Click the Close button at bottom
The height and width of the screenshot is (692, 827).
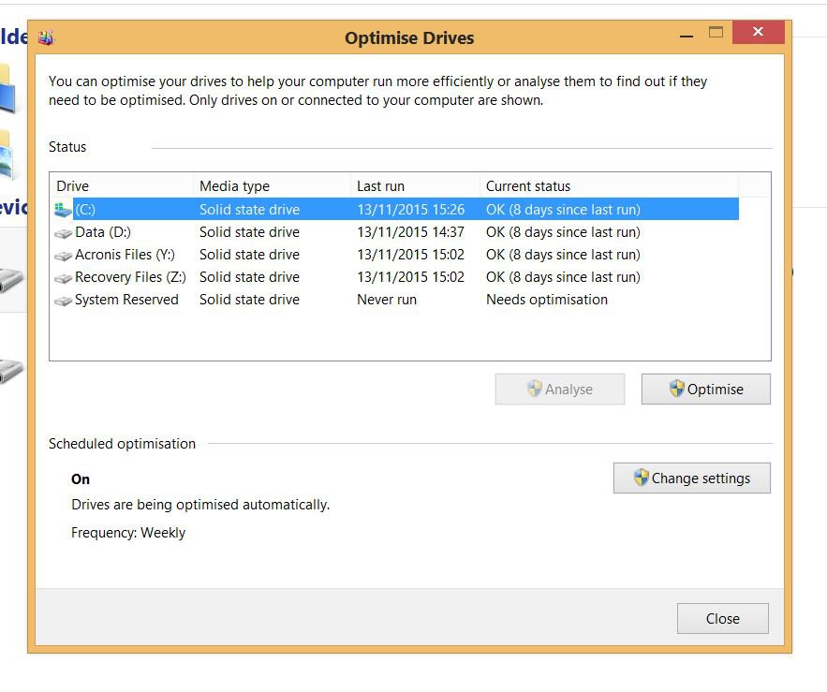pyautogui.click(x=722, y=618)
